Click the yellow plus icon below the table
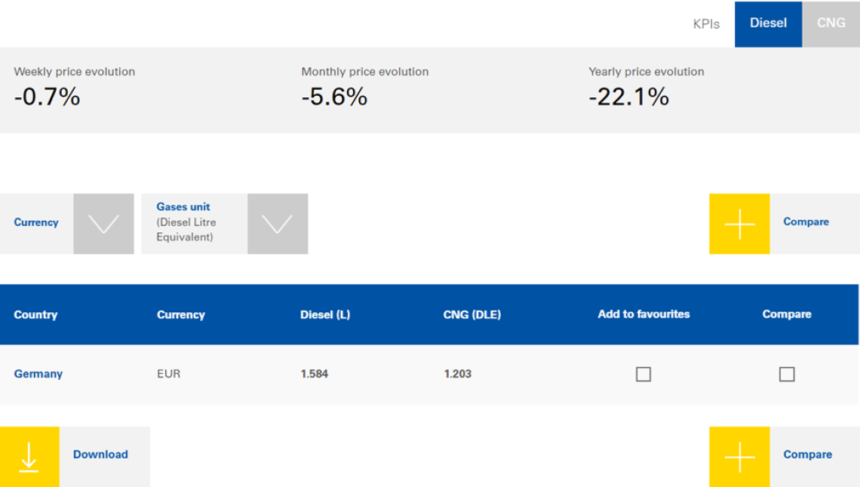Screen dimensions: 860x487 pos(739,456)
